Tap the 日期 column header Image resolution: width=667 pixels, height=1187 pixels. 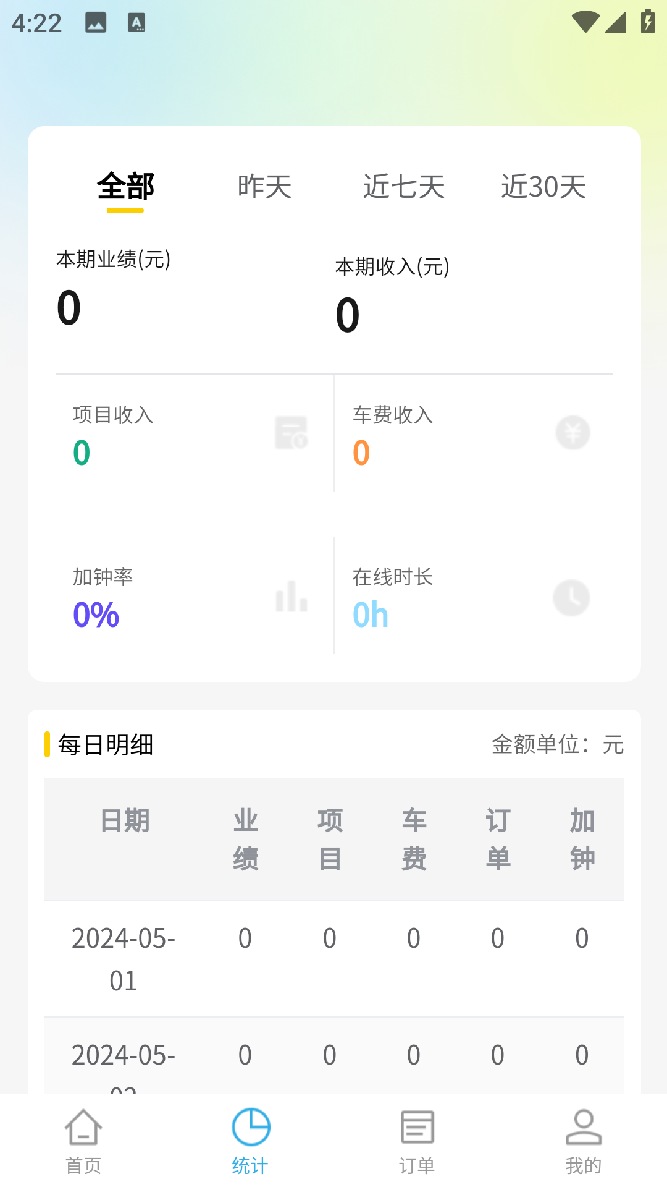[x=125, y=821]
